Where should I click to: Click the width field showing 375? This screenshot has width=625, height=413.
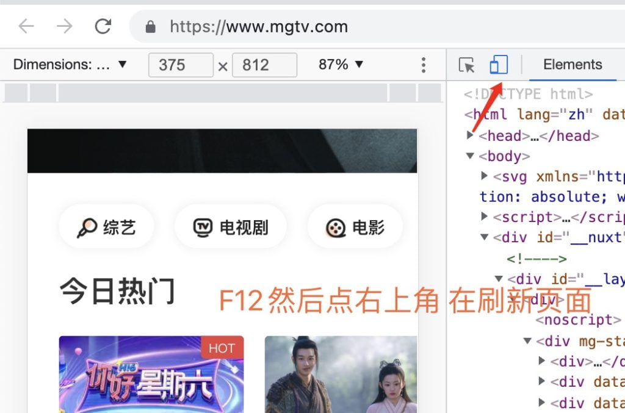click(181, 65)
